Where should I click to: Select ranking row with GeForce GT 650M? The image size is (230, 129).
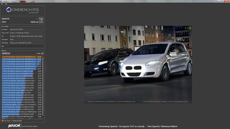[22, 112]
